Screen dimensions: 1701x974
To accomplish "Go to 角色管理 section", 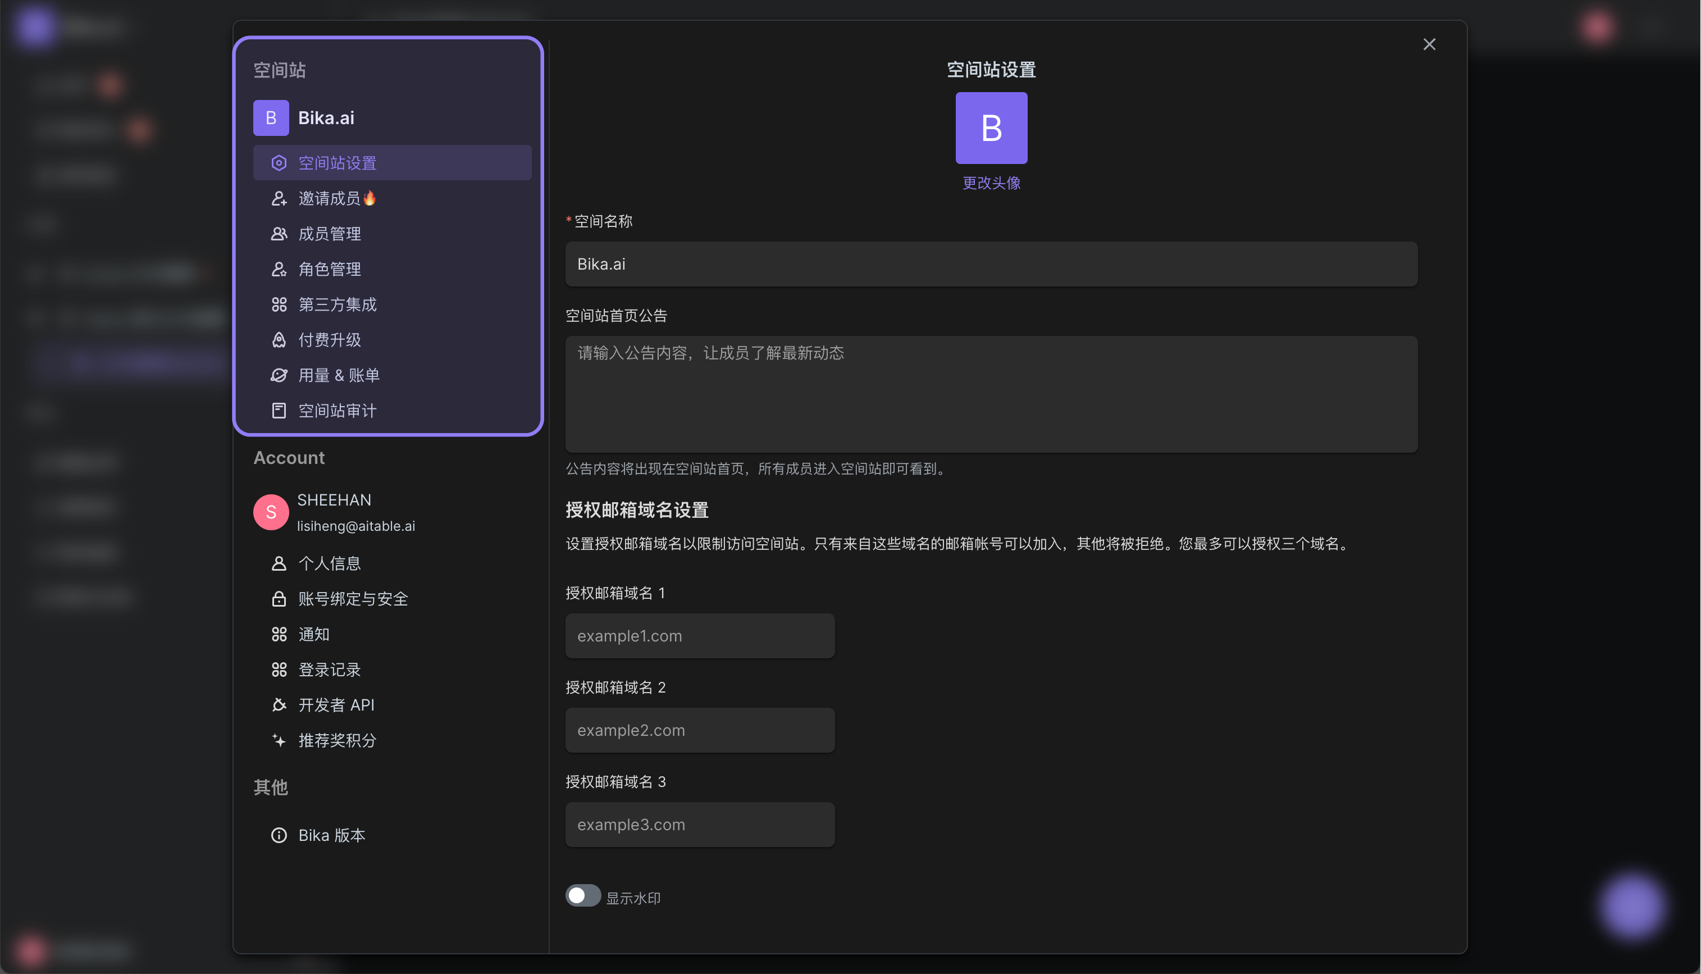I will pos(392,269).
